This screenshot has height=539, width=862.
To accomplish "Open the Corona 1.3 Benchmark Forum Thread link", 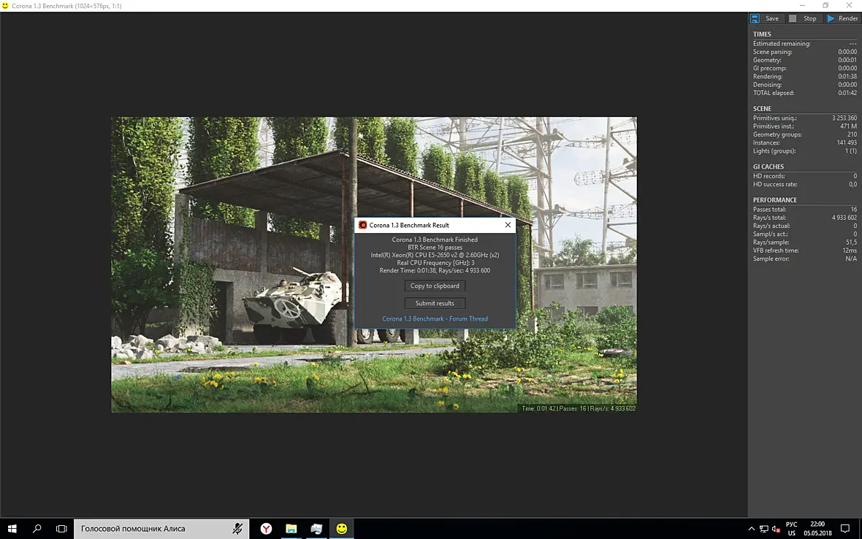I will point(435,318).
